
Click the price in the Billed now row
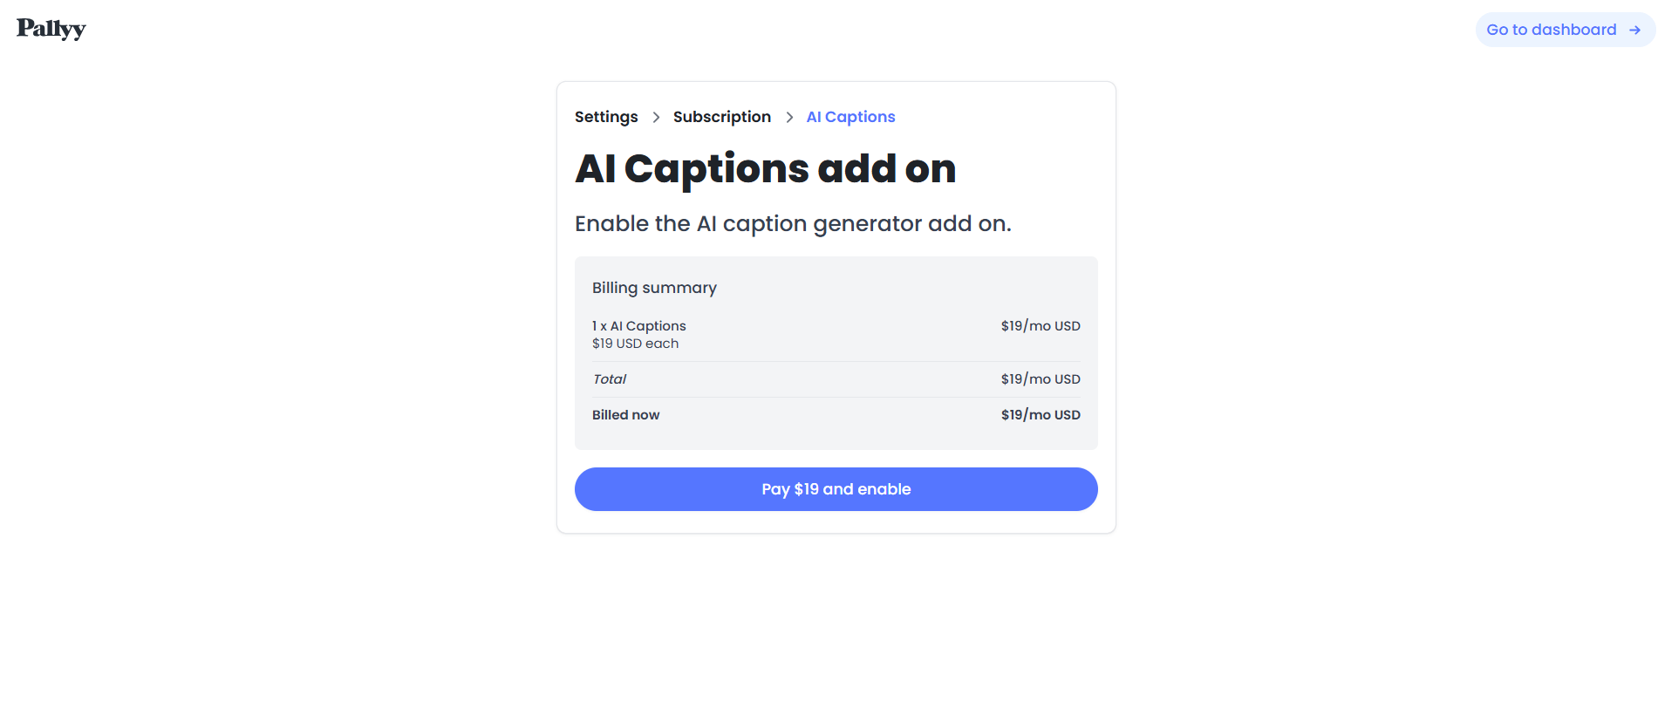(x=1040, y=415)
